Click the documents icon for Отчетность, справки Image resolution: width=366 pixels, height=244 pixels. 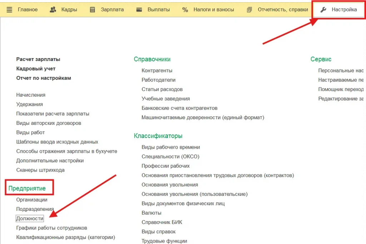(x=249, y=10)
